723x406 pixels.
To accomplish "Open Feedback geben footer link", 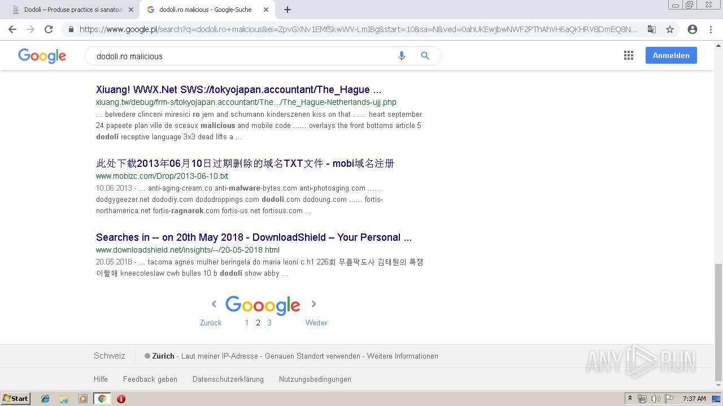I will pyautogui.click(x=150, y=379).
